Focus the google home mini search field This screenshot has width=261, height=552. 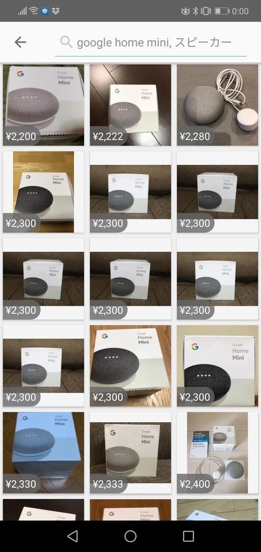click(x=151, y=43)
